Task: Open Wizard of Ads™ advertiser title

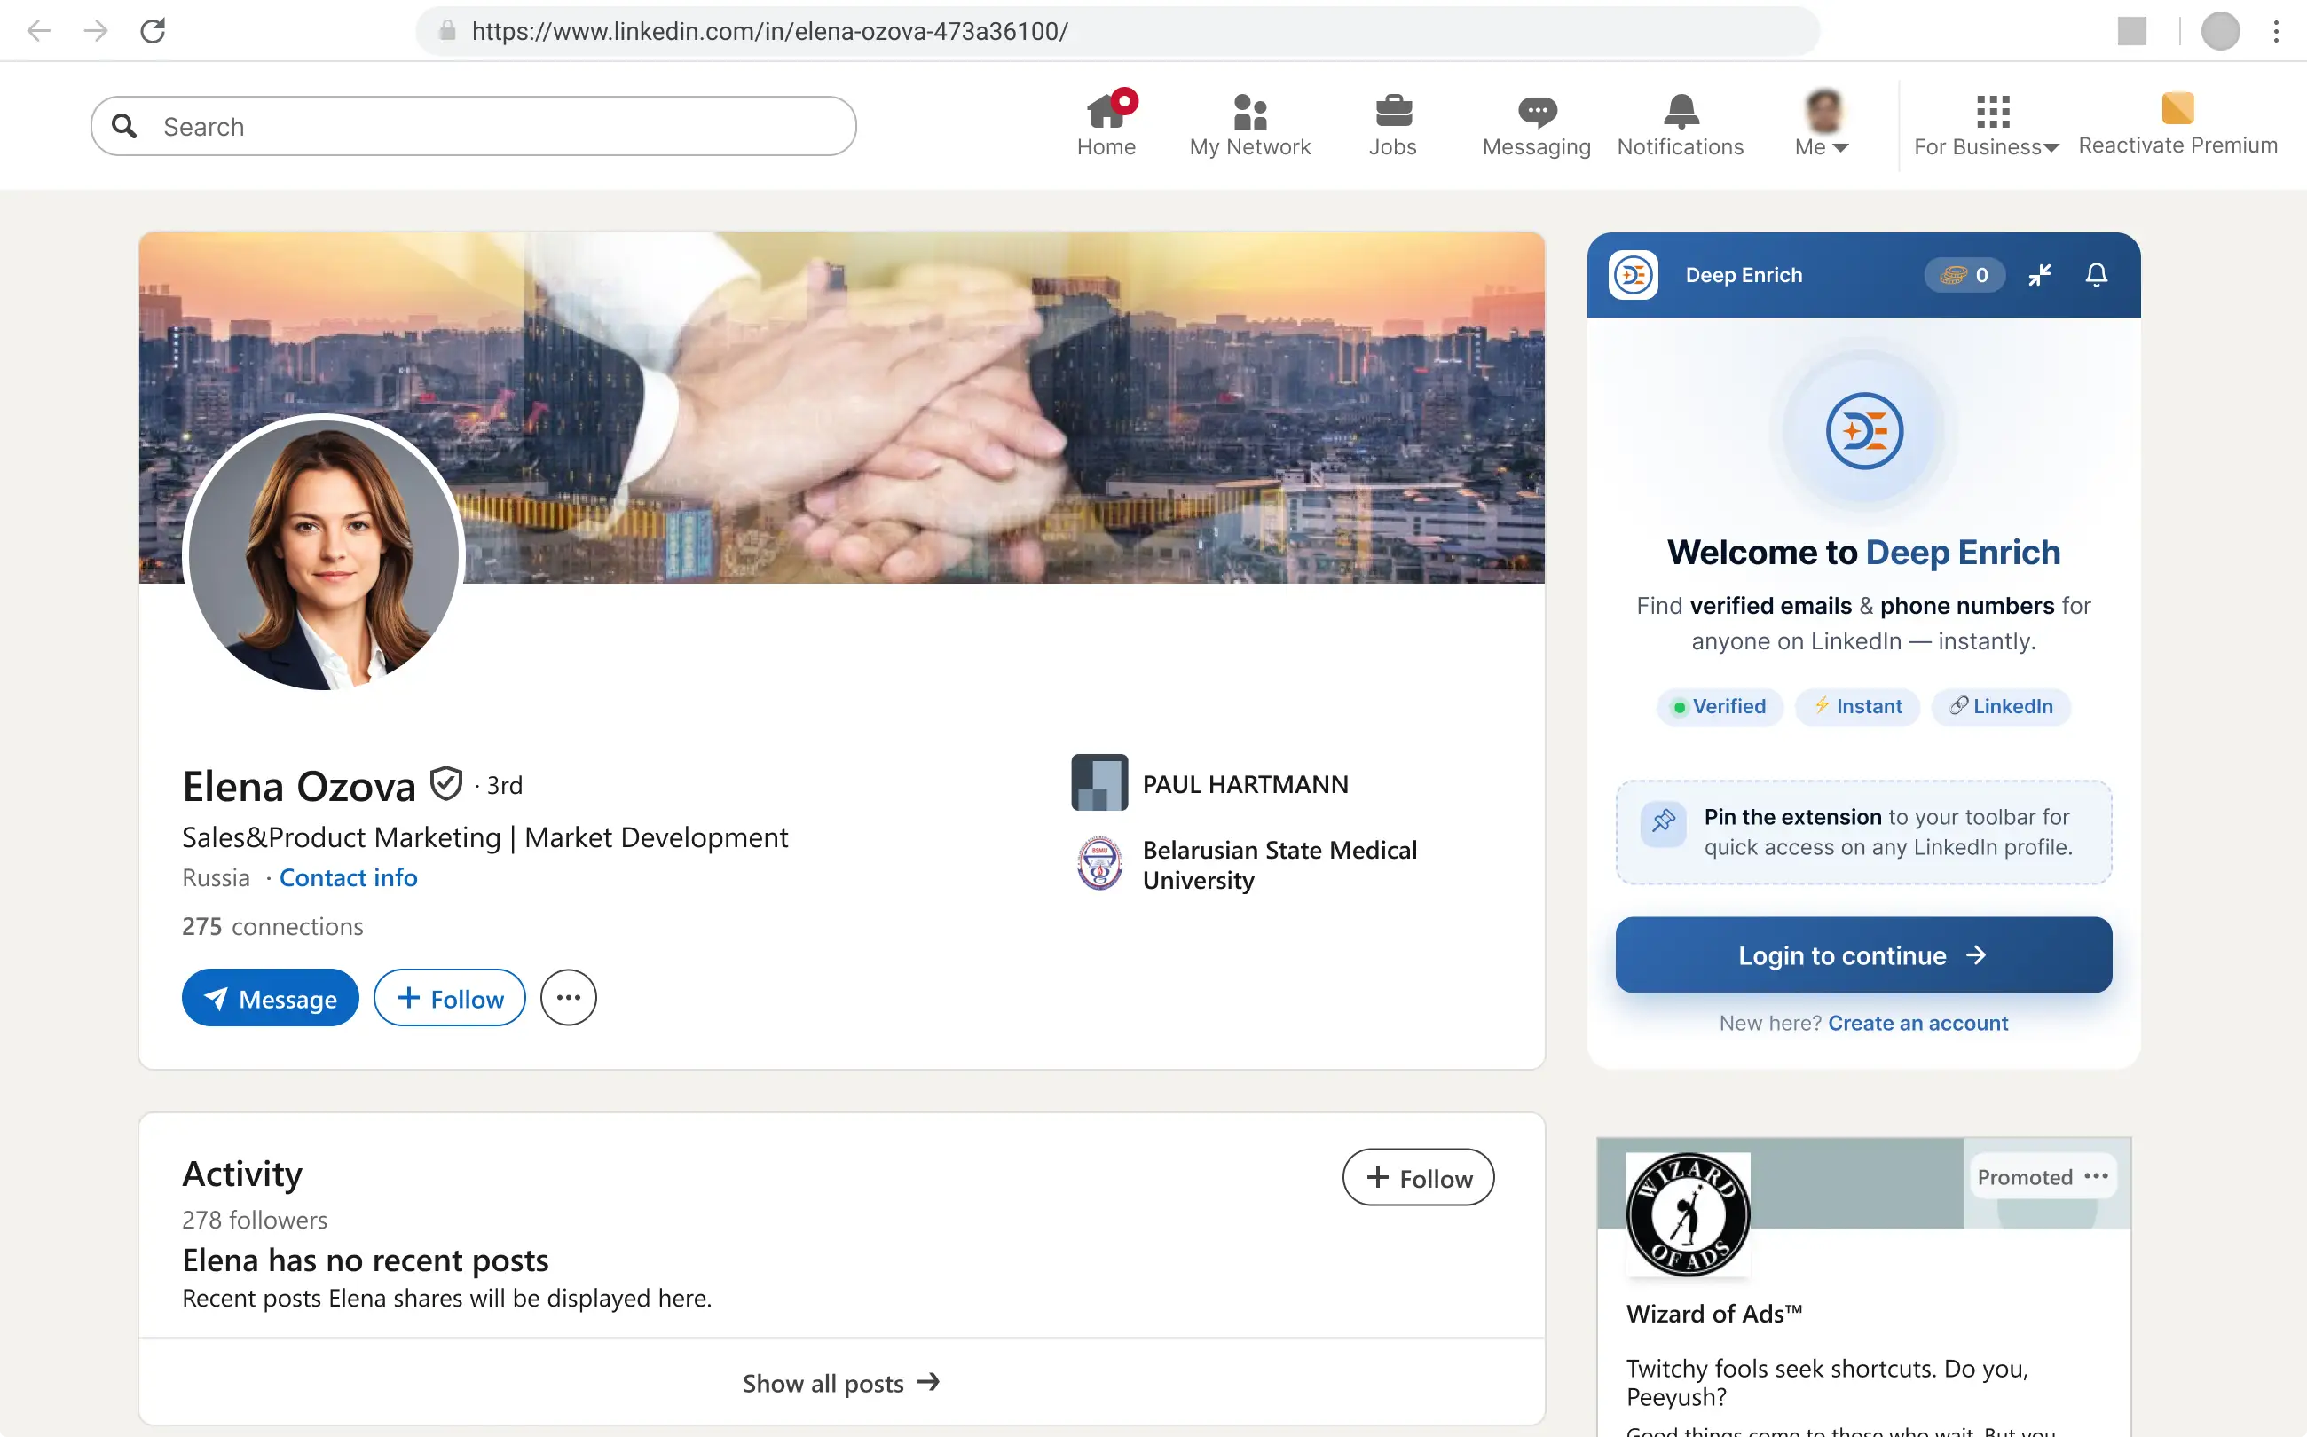Action: 1714,1314
